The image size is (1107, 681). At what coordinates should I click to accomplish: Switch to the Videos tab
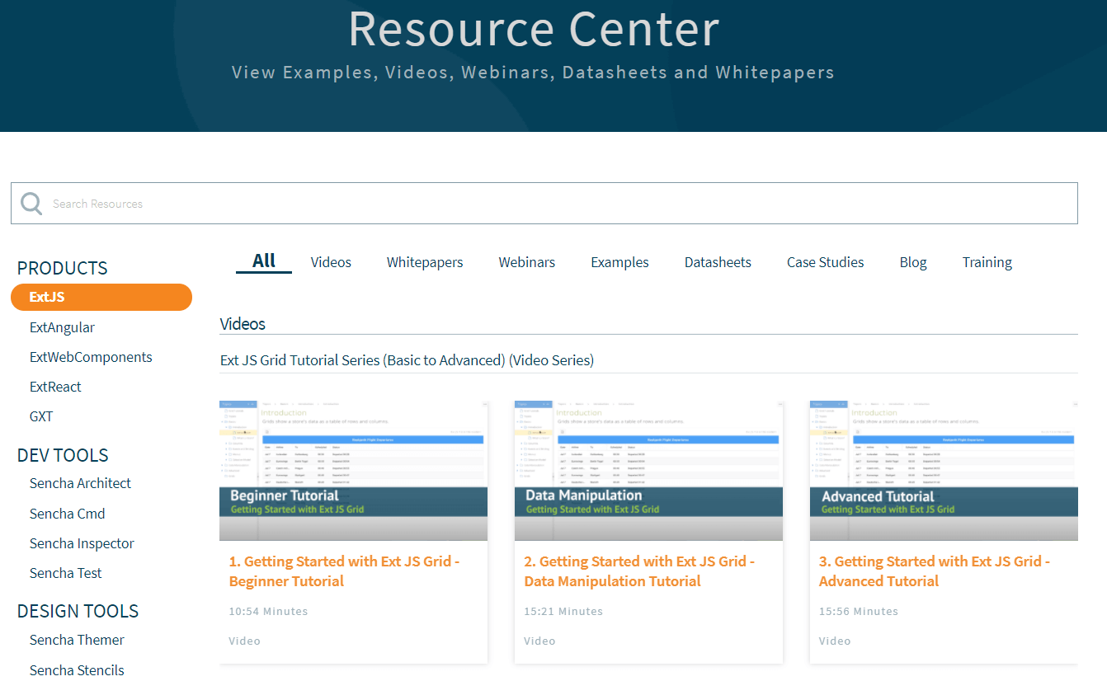pyautogui.click(x=331, y=262)
